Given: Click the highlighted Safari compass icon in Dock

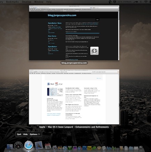Looking at the screenshot, I should pyautogui.click(x=29, y=145).
